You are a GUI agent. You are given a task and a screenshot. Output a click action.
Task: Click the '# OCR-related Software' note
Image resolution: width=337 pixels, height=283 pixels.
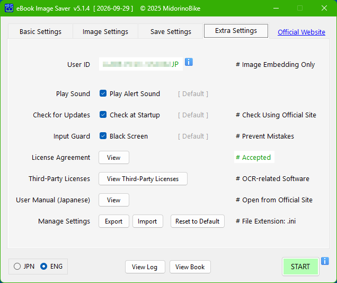[272, 178]
